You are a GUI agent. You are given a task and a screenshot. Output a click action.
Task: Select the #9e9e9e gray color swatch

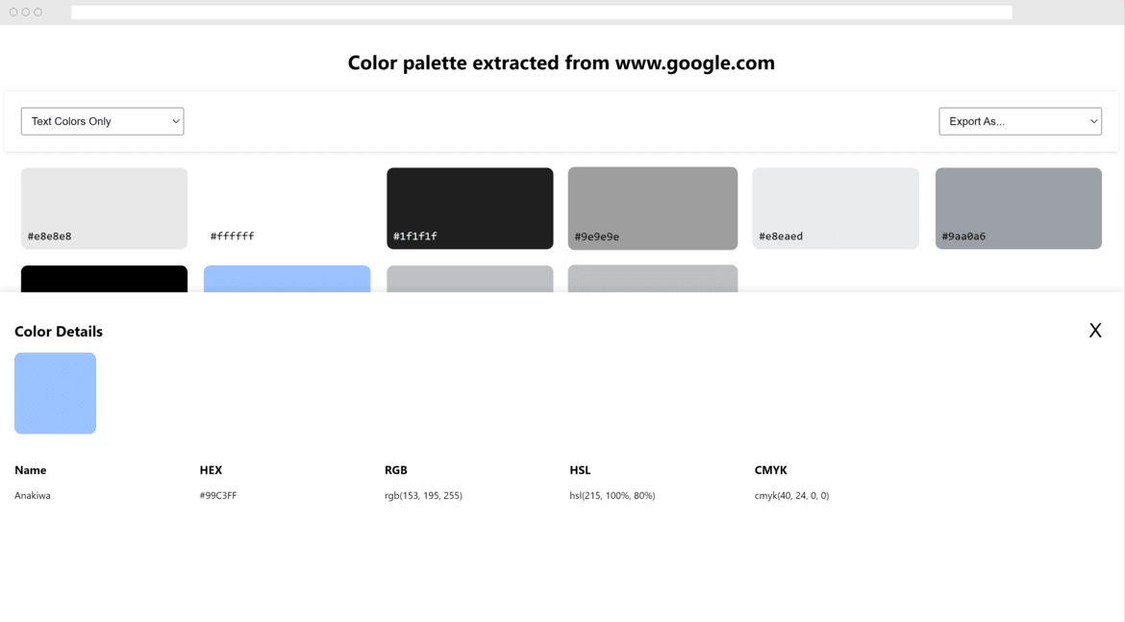(653, 208)
